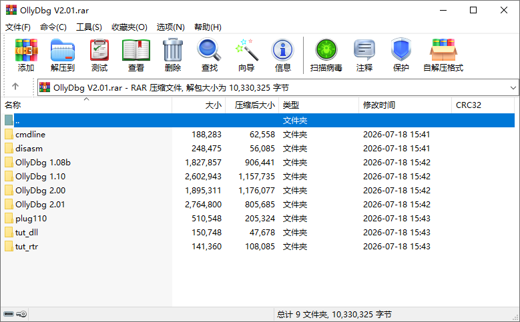Select the OllyDbg 2.01 folder name

(40, 205)
